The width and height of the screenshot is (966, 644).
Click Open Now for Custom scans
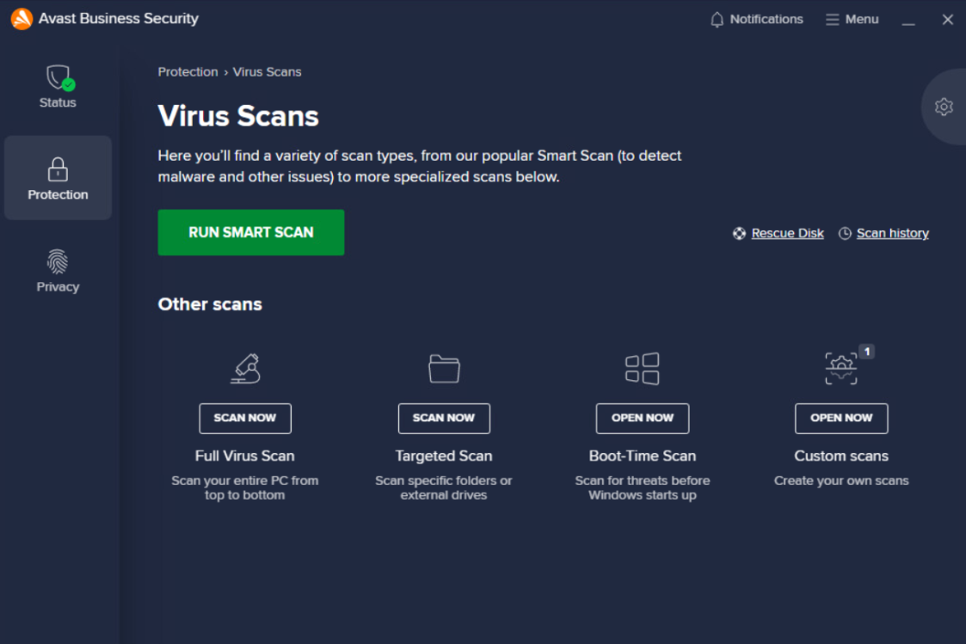[841, 418]
